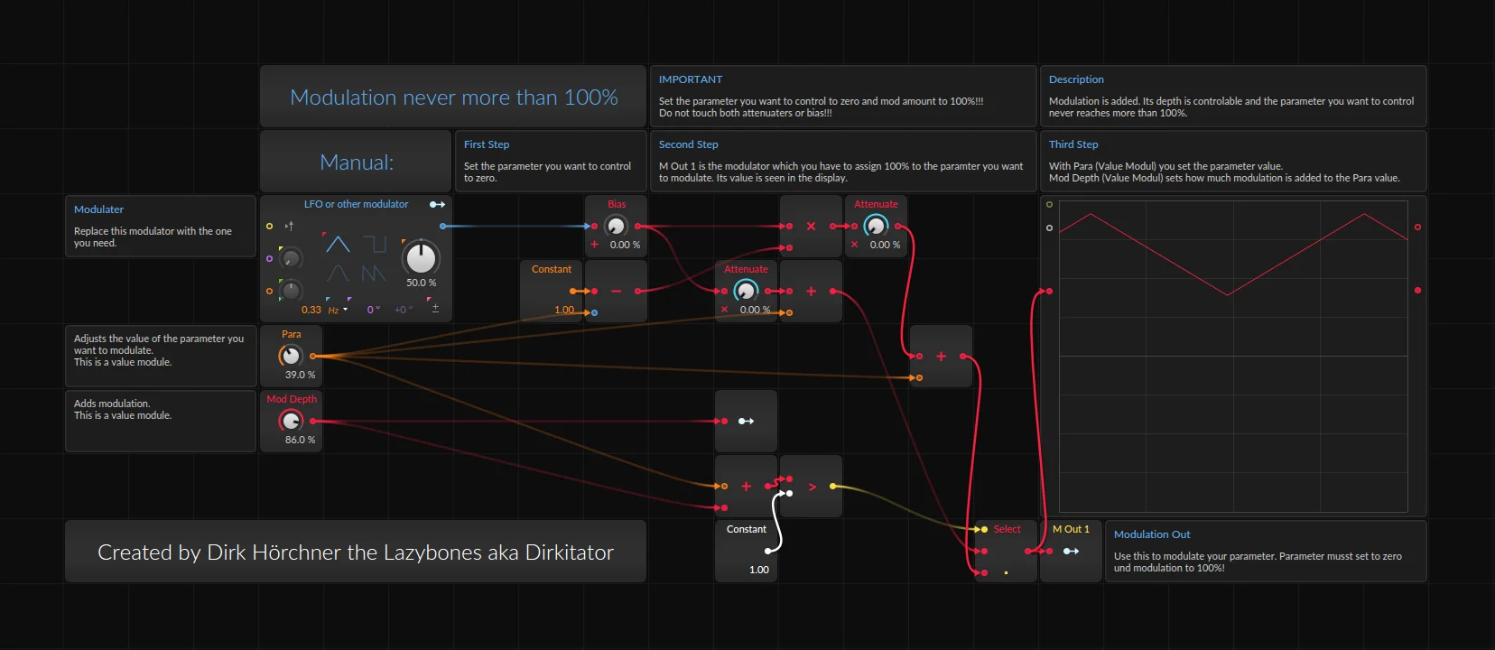Click the orange input port on the LFO

coord(269,291)
